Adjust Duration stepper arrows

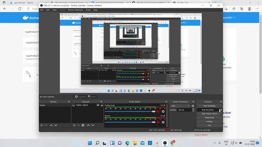[193, 110]
